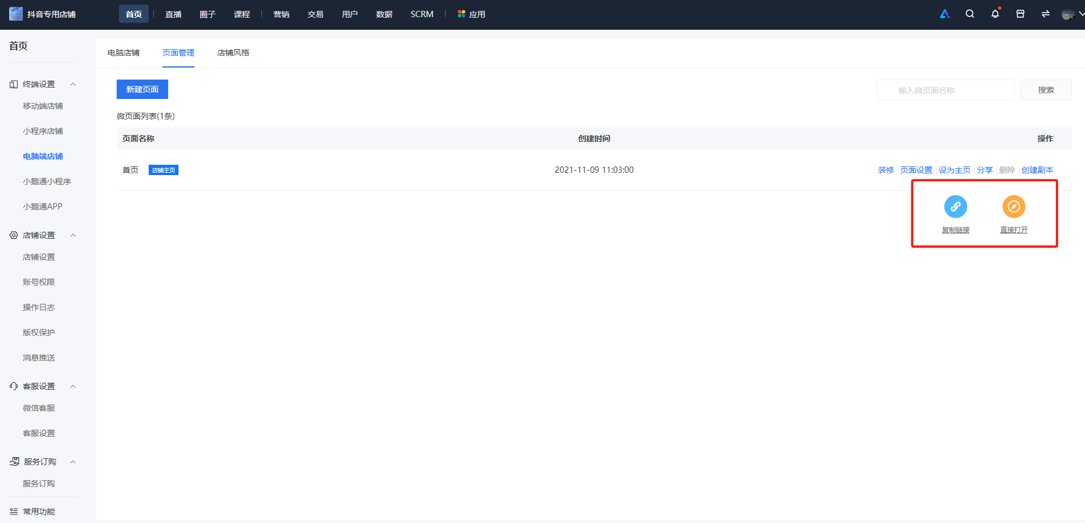This screenshot has height=523, width=1085.
Task: Switch to the 店铺风格 tab
Action: [233, 53]
